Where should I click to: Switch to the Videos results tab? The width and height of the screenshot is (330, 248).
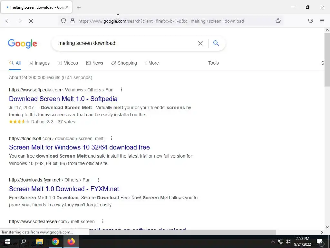click(x=68, y=63)
